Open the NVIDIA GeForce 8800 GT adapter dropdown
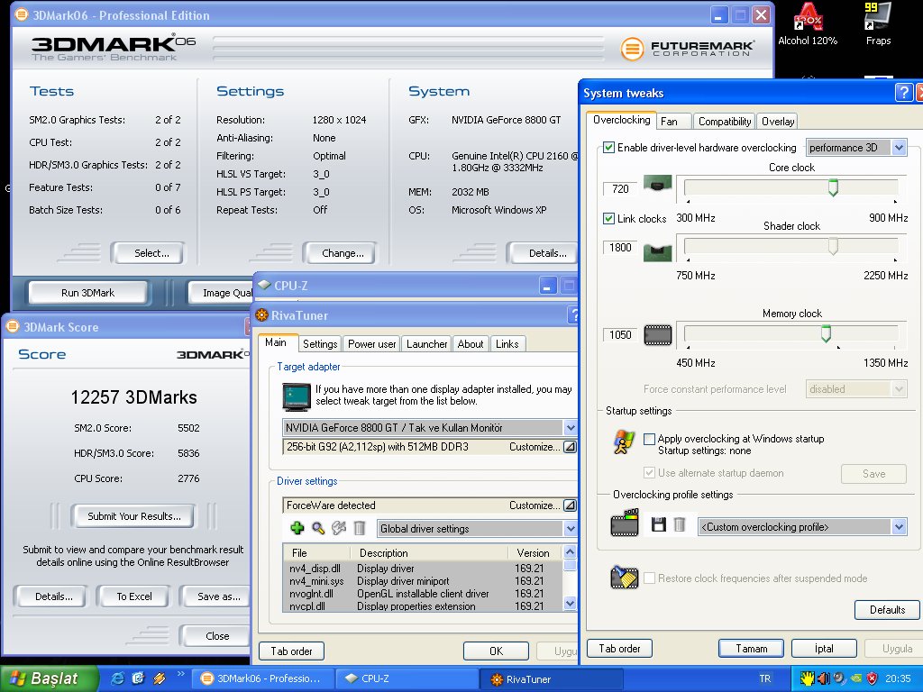This screenshot has height=692, width=923. [429, 428]
